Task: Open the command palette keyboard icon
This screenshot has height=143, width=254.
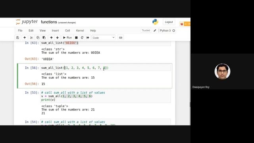Action: (121, 38)
